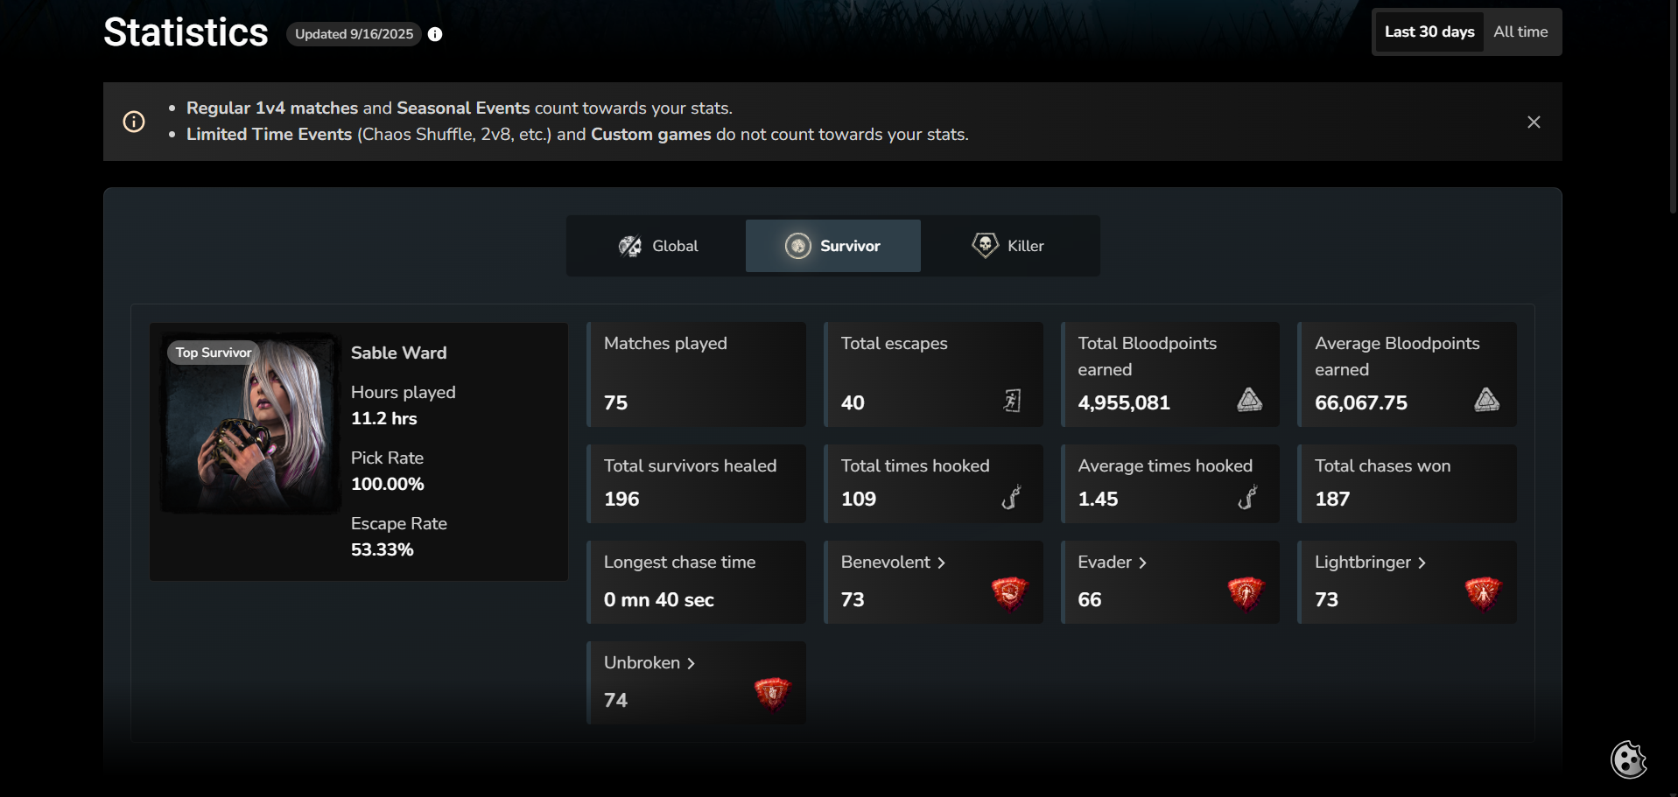Click the Total chases won value 187
The image size is (1678, 797).
pyautogui.click(x=1332, y=500)
